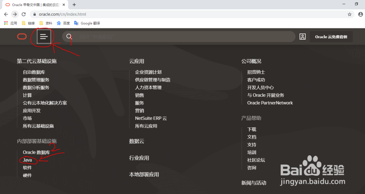Open the 文档 link
Viewport: 365px width, 194px height.
point(251,137)
